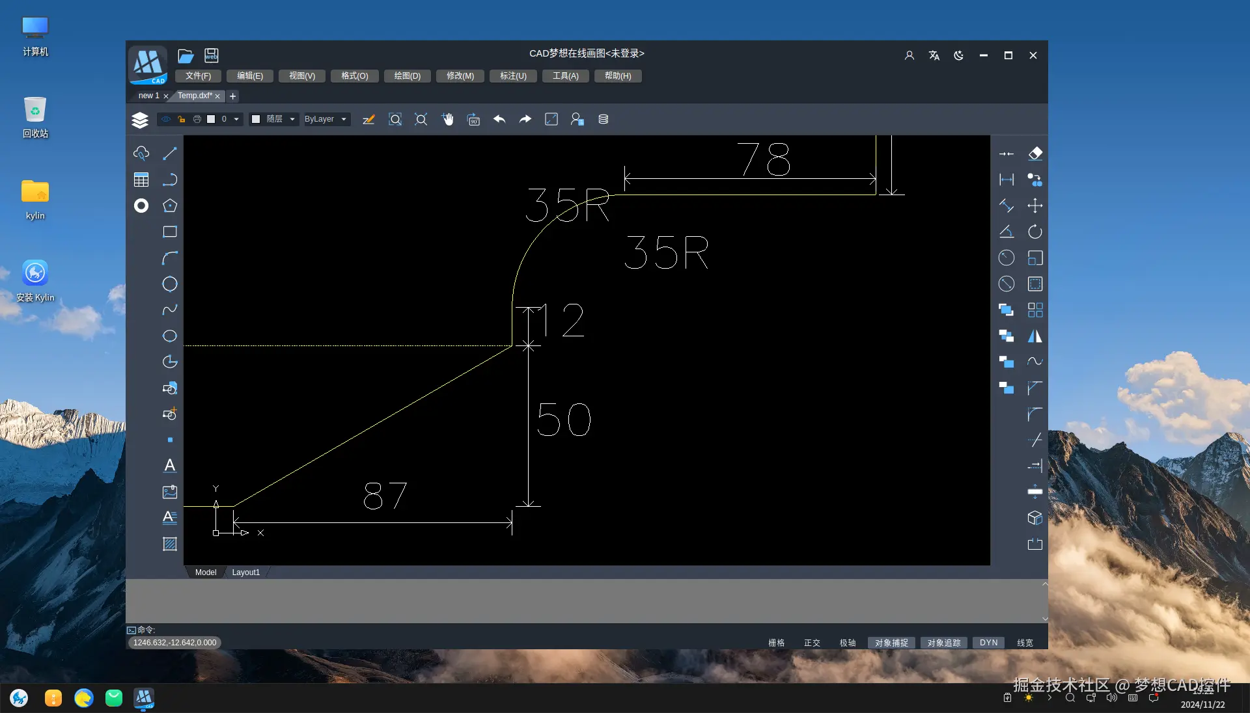The width and height of the screenshot is (1250, 713).
Task: Open the ByLayer linetype dropdown
Action: click(344, 119)
